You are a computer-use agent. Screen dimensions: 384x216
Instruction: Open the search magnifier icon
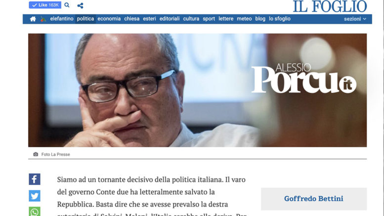[67, 5]
